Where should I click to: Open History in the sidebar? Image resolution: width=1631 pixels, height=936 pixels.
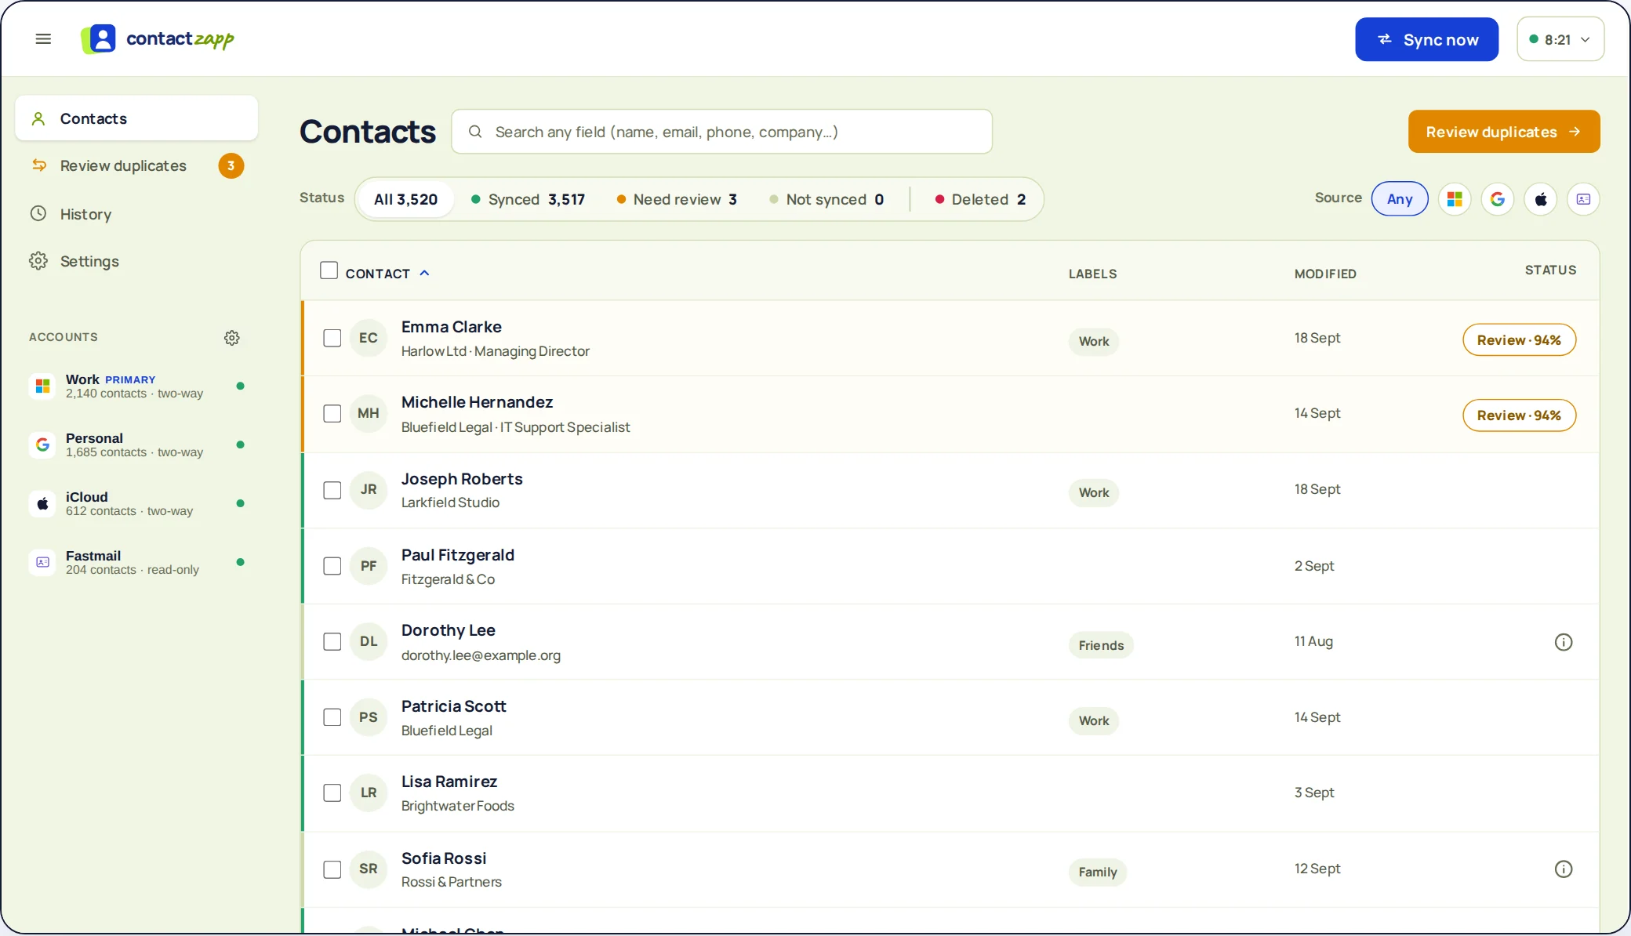(x=136, y=214)
